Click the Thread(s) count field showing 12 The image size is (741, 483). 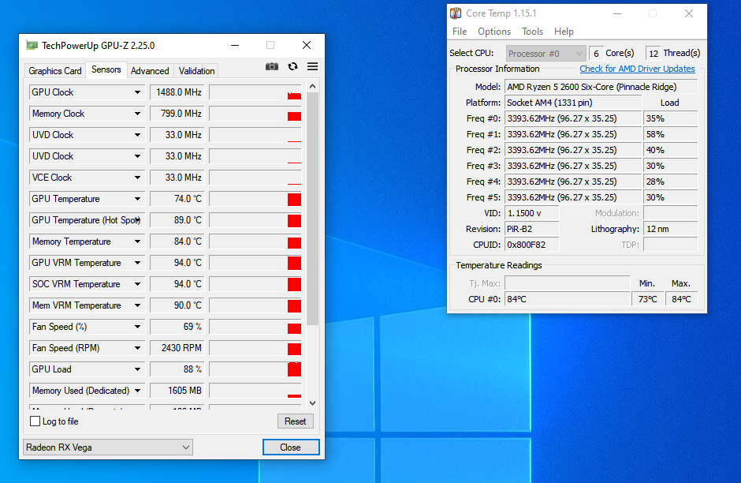pos(653,54)
